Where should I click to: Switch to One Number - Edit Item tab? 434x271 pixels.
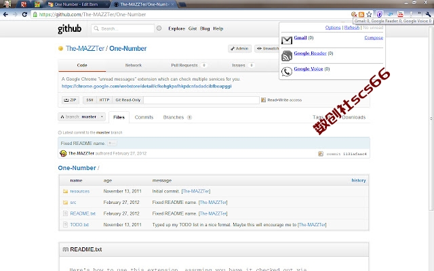pyautogui.click(x=76, y=5)
